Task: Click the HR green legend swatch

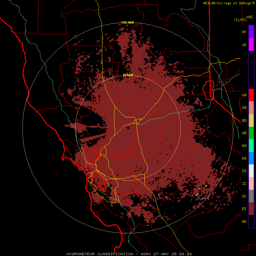Action: pos(251,133)
